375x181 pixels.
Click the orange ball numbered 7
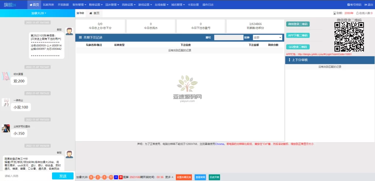98,177
